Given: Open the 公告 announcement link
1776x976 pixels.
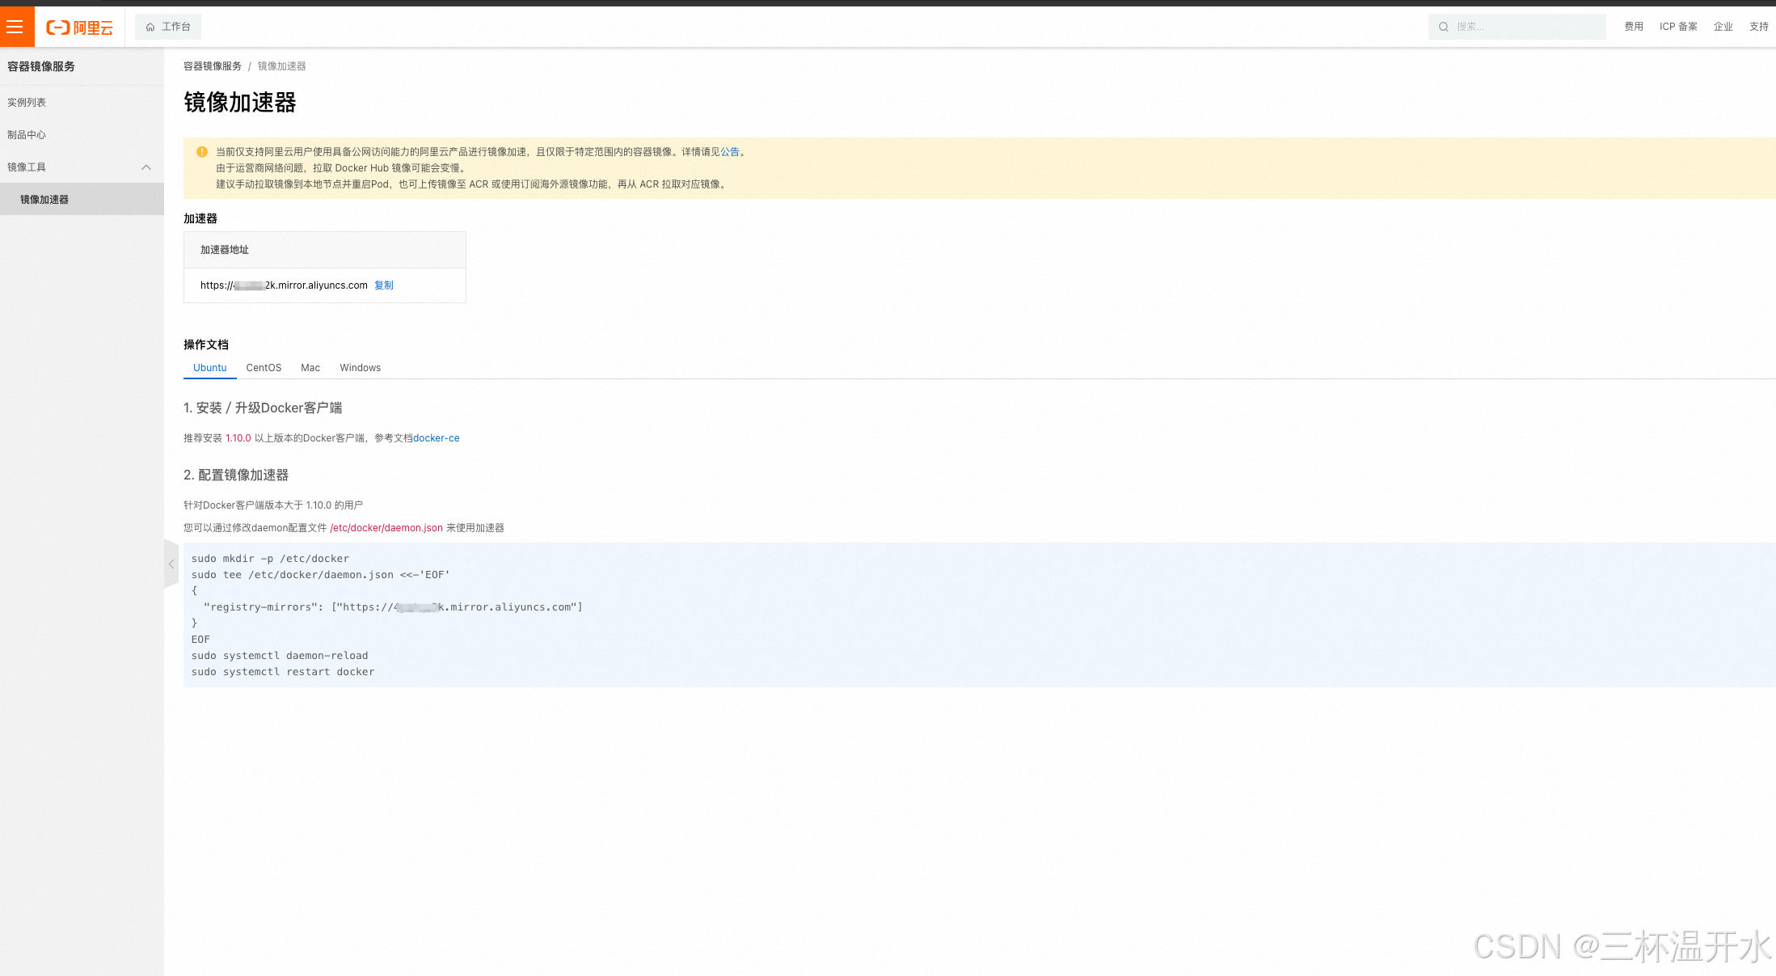Looking at the screenshot, I should (x=729, y=152).
